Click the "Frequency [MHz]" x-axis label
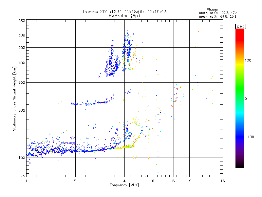Viewport: 262px width, 197px height. pyautogui.click(x=124, y=185)
